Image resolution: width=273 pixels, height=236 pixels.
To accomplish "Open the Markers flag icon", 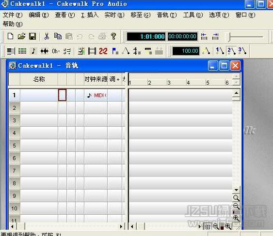I will tap(115, 51).
